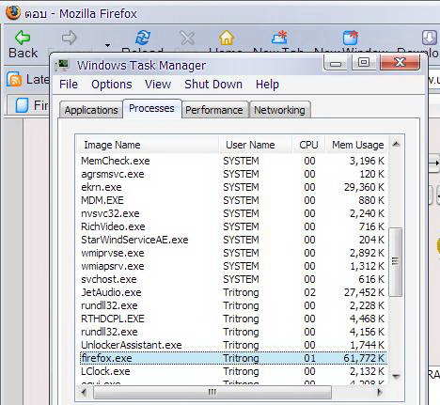Click the vertical scrollbar thumb in process list

[x=396, y=261]
